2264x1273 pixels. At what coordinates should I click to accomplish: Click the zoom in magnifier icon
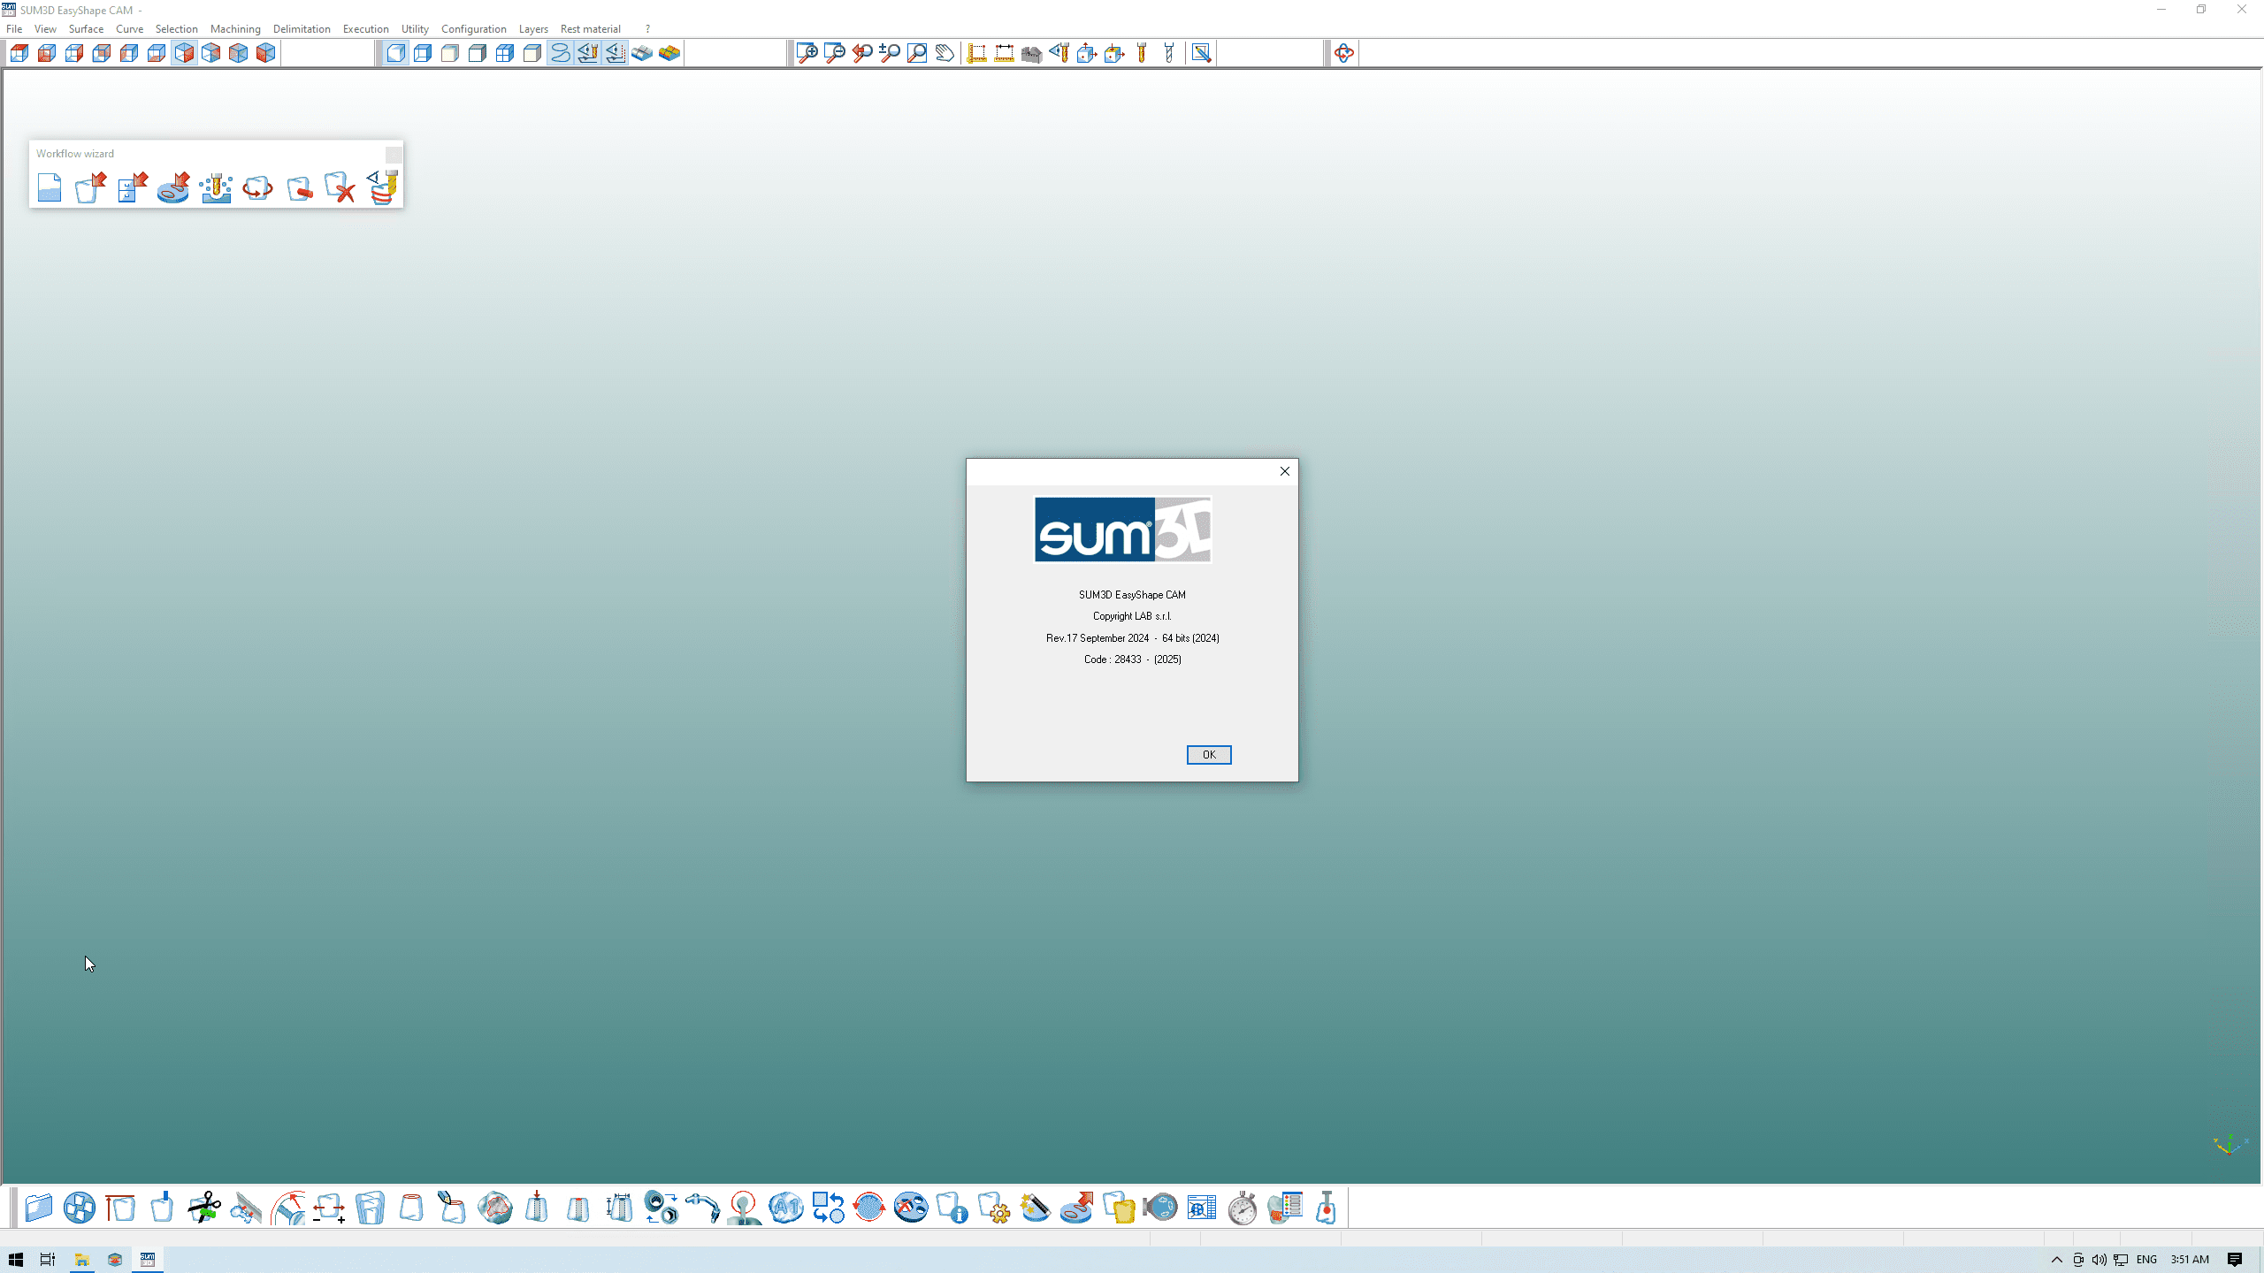[807, 53]
